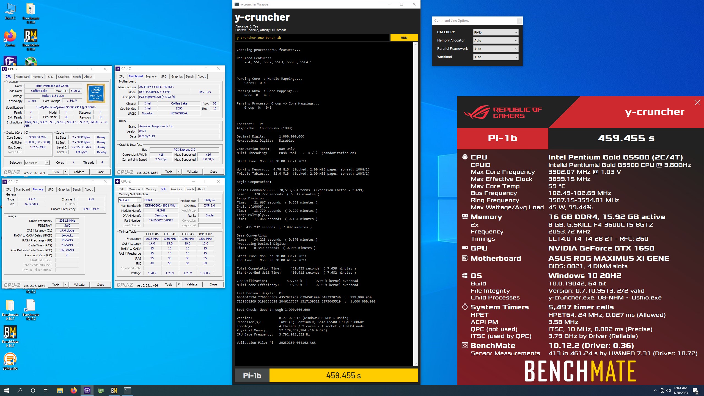Open the Memory Allocator dropdown
This screenshot has height=396, width=704.
pos(496,40)
